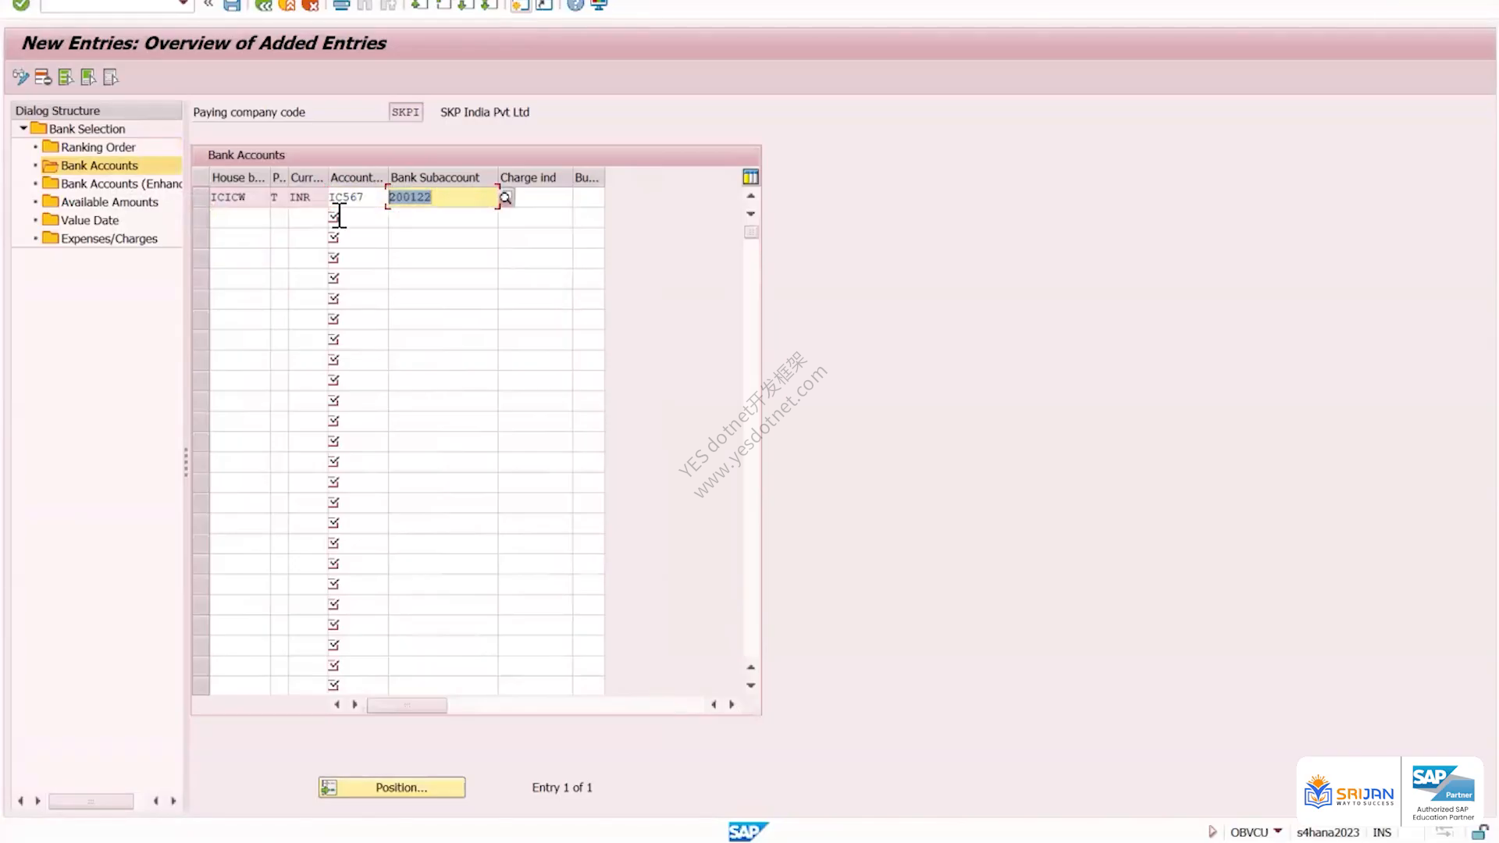This screenshot has width=1499, height=843.
Task: Click the table horizontal scrollbar thumb
Action: (x=407, y=705)
